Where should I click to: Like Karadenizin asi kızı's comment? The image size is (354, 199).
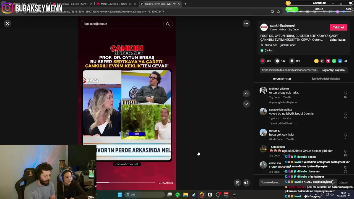[345, 114]
